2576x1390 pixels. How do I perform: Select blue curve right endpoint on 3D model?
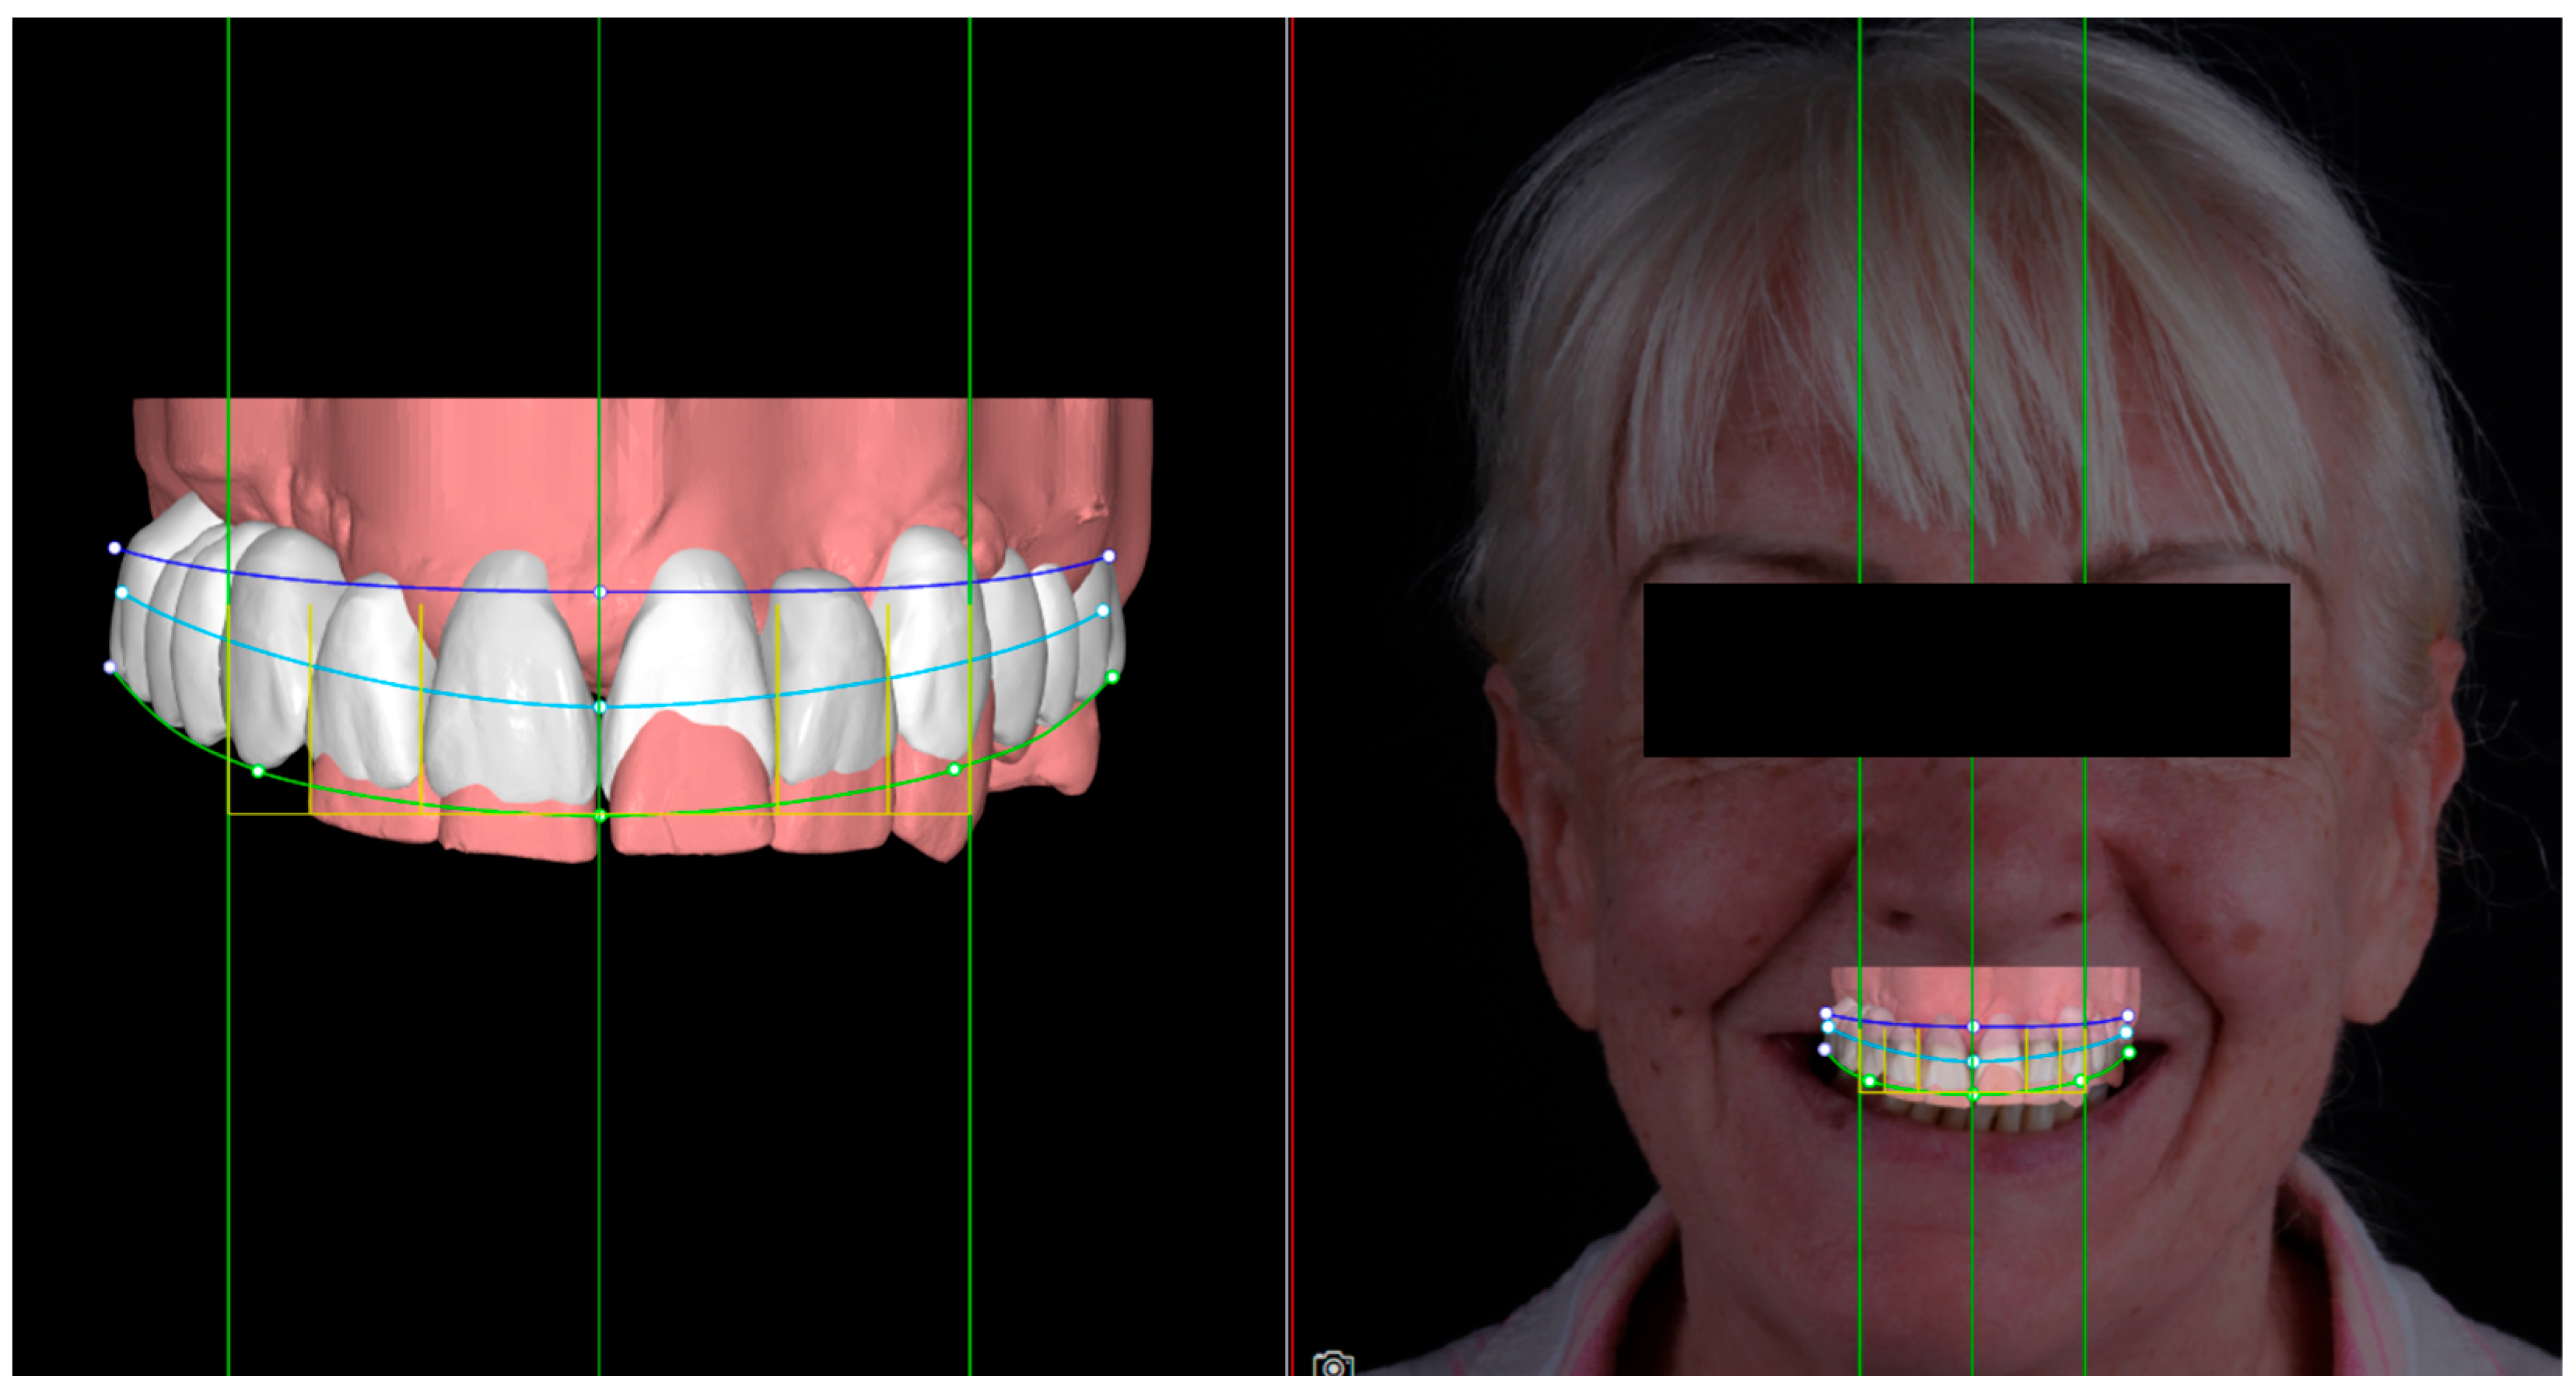click(x=1109, y=555)
